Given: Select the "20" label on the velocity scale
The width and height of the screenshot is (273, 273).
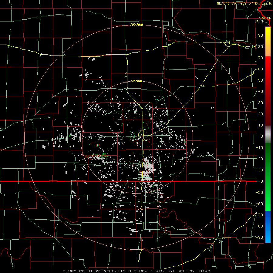Looking at the screenshot, I should [261, 114].
